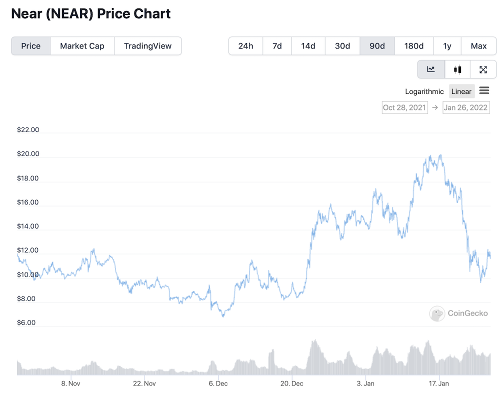Switch to candlestick chart icon
Screen dimensions: 500x394
(457, 69)
